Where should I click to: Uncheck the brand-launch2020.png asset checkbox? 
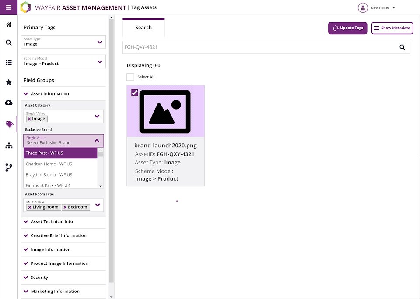(135, 93)
